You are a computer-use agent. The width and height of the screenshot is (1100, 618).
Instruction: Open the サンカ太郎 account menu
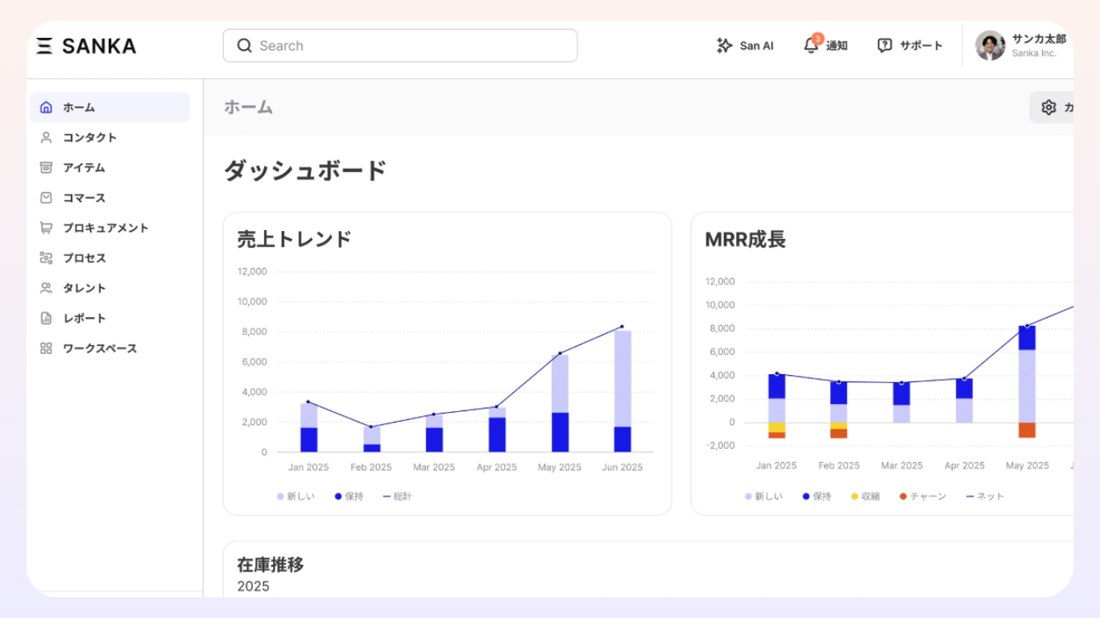[x=1021, y=46]
